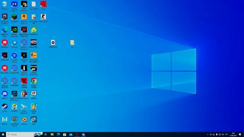This screenshot has height=137, width=244.
Task: Launch the Counter-Strike soldier icon on white
Action: 43,17
